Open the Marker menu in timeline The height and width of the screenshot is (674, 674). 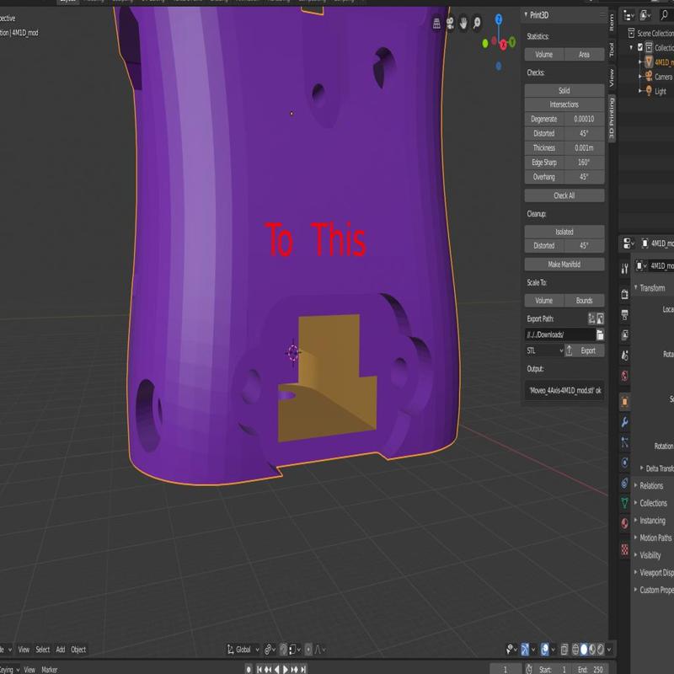click(x=50, y=669)
